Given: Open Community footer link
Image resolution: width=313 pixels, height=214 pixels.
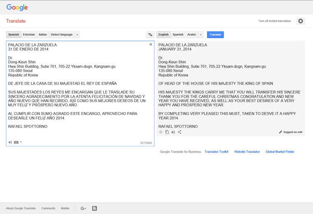Looking at the screenshot, I should point(48,208).
